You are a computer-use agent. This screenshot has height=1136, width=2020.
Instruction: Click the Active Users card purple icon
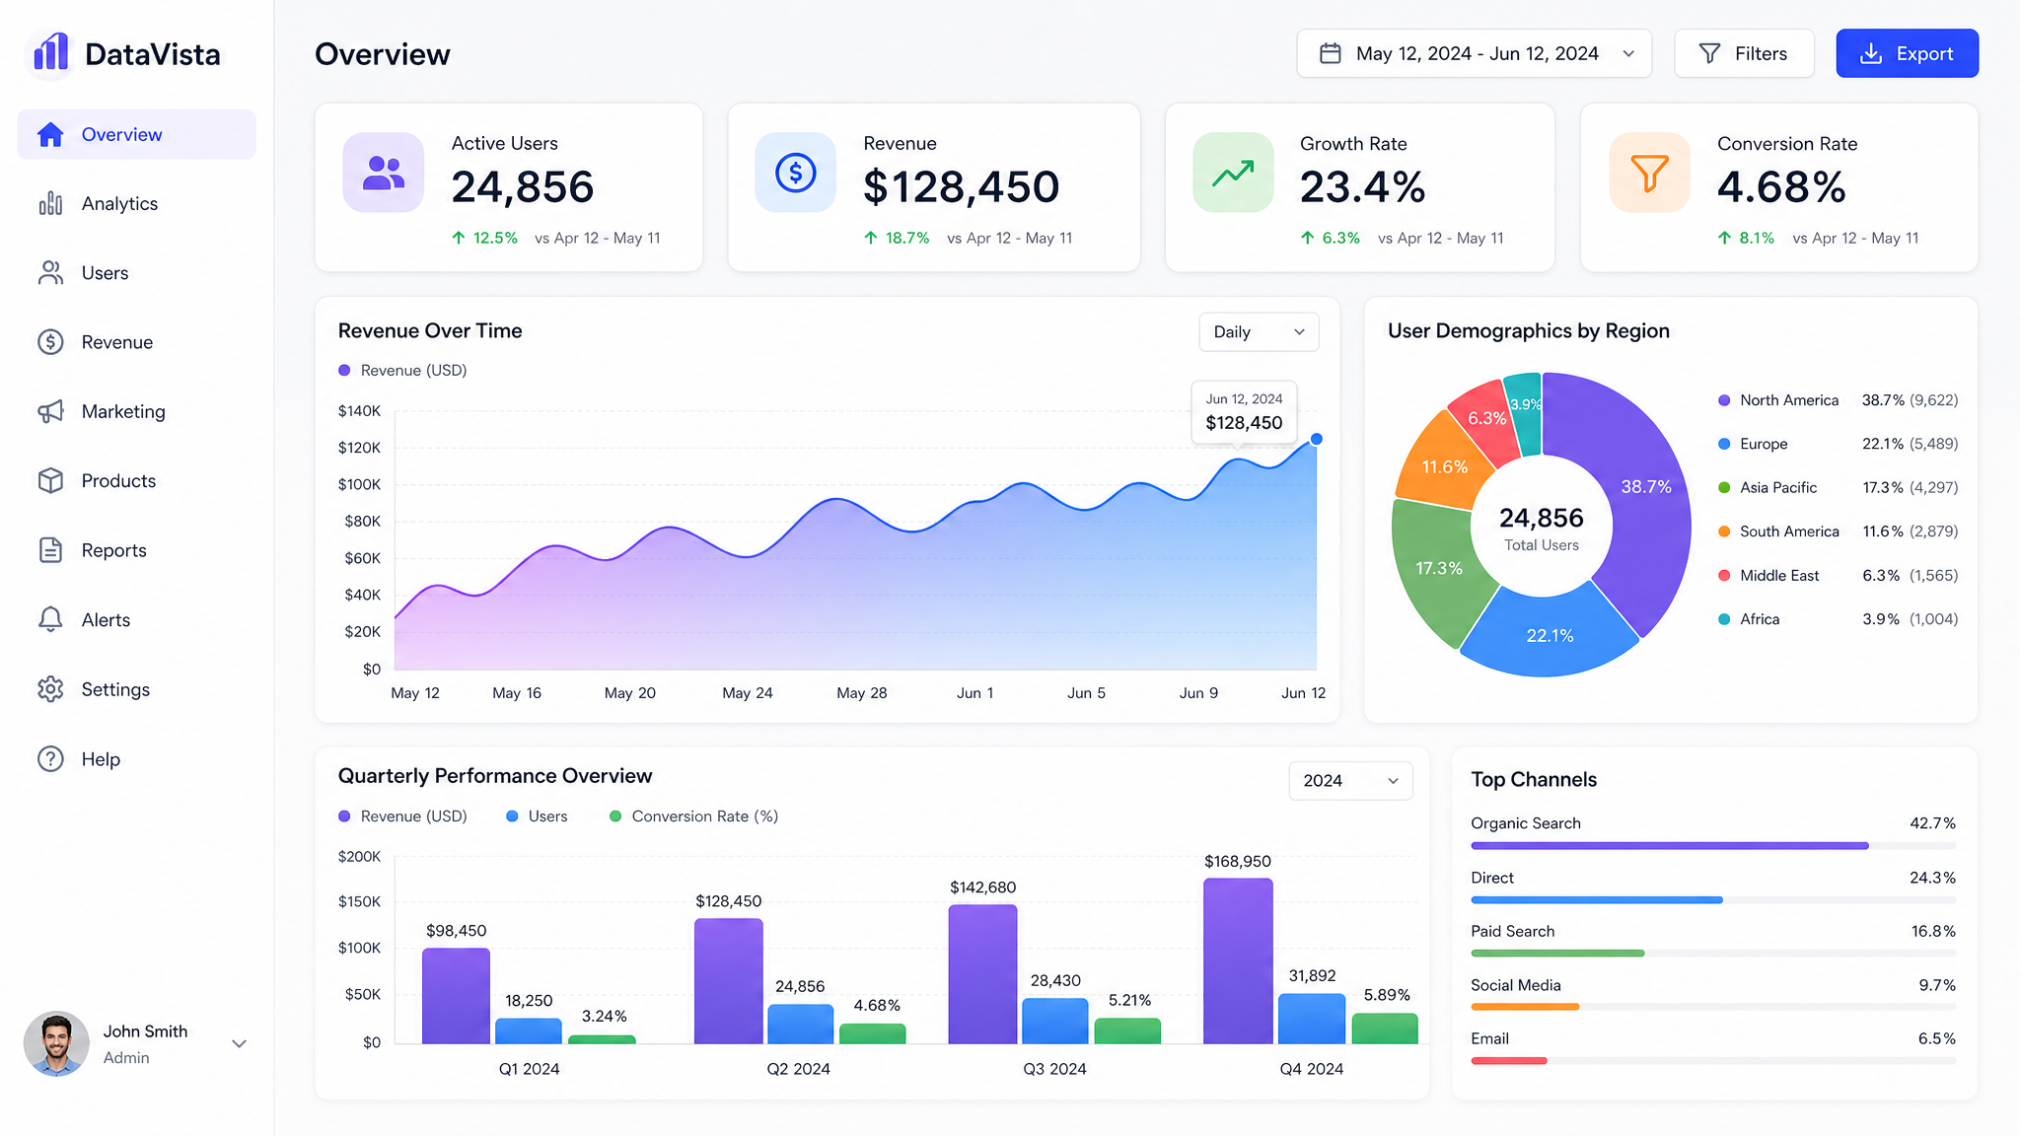pos(384,173)
